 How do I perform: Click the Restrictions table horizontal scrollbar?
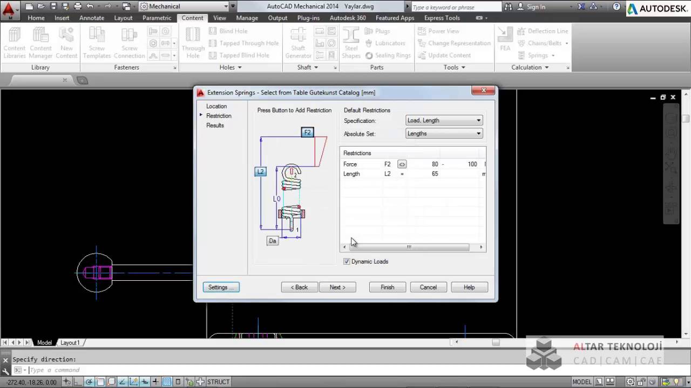(x=413, y=247)
